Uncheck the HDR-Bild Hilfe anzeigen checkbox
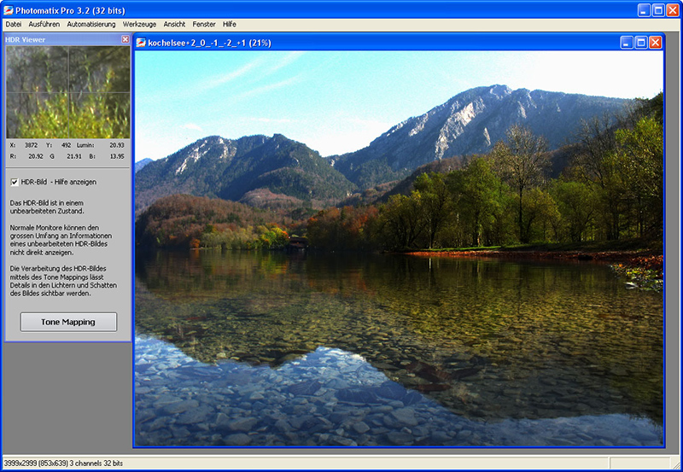The height and width of the screenshot is (472, 683). (x=15, y=182)
